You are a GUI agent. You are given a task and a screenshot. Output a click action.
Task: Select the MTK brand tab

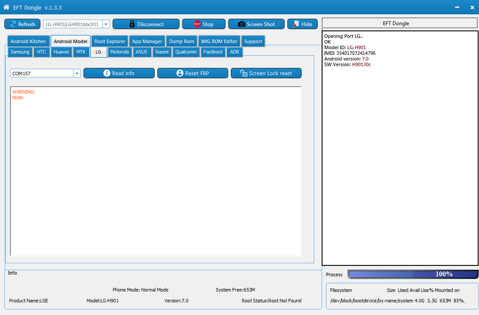tap(81, 52)
